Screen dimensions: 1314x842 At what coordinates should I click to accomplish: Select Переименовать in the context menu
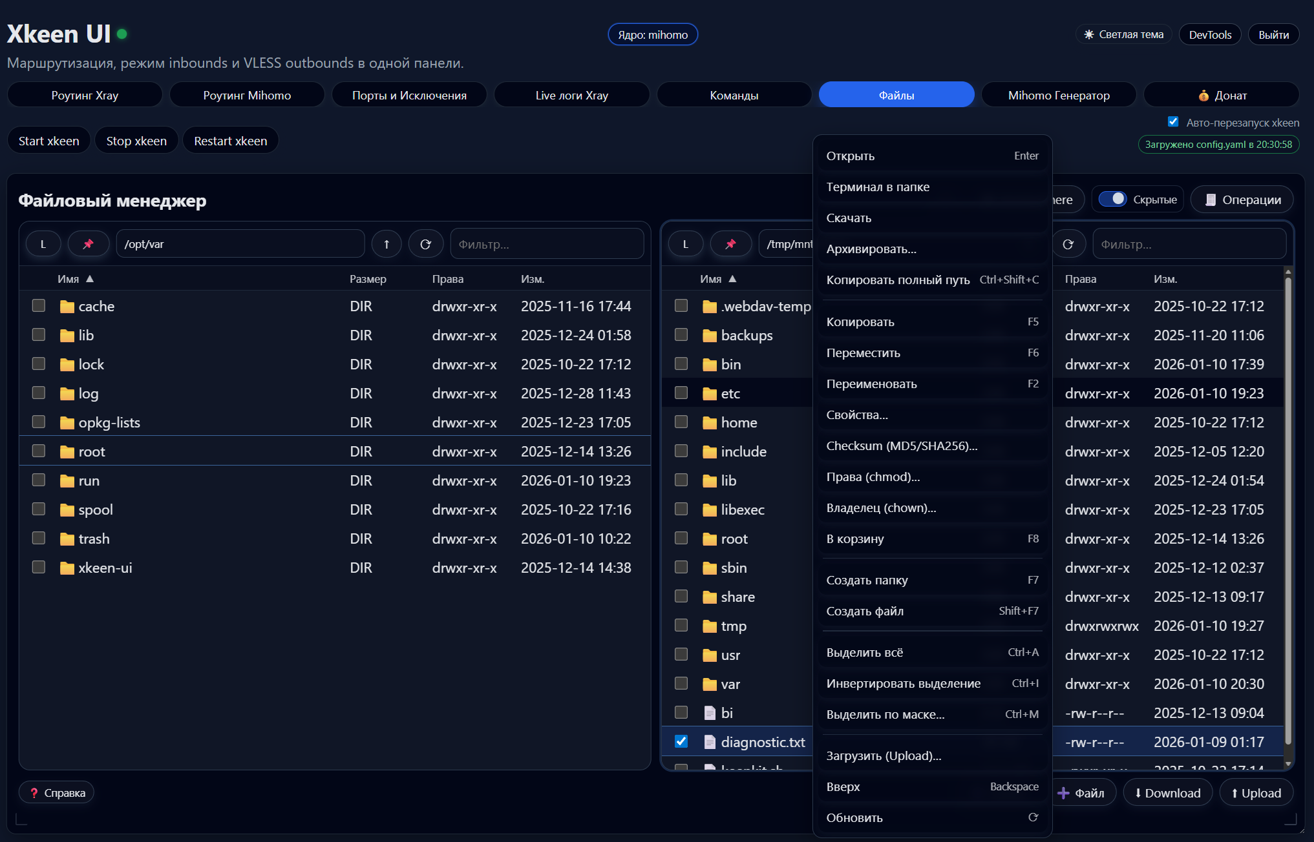click(x=871, y=384)
